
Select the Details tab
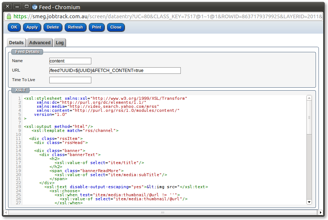point(16,43)
